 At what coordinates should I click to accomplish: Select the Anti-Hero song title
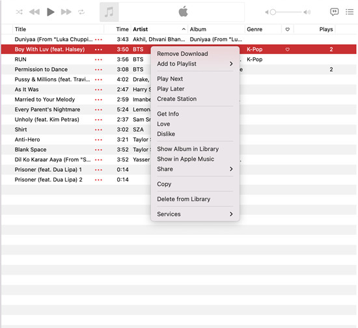(x=27, y=140)
